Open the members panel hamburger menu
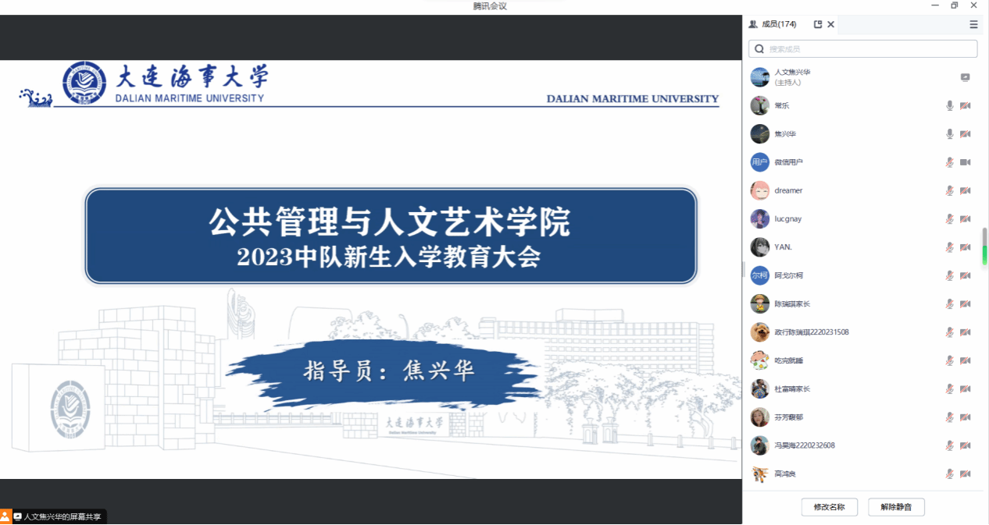Viewport: 989px width, 525px height. click(973, 24)
